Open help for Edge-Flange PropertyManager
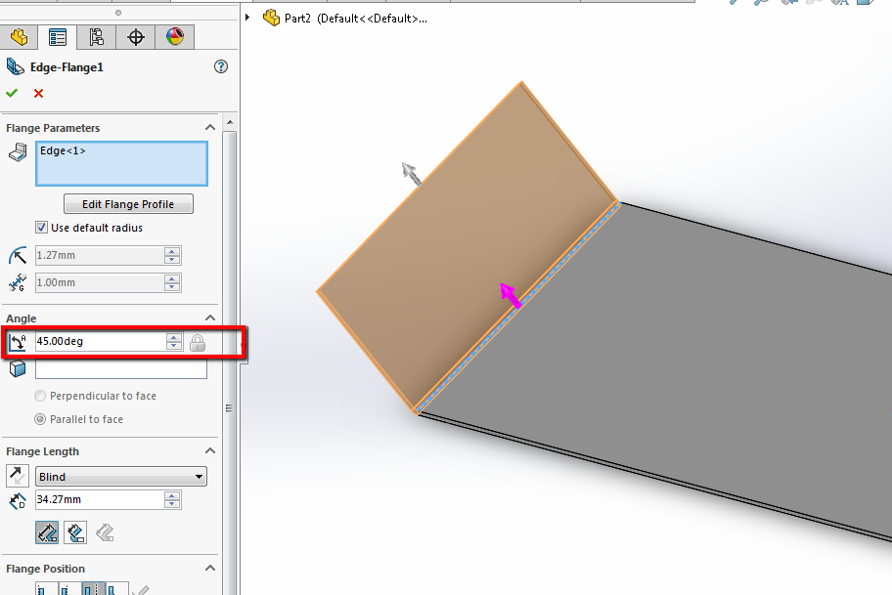The height and width of the screenshot is (595, 892). pos(221,67)
